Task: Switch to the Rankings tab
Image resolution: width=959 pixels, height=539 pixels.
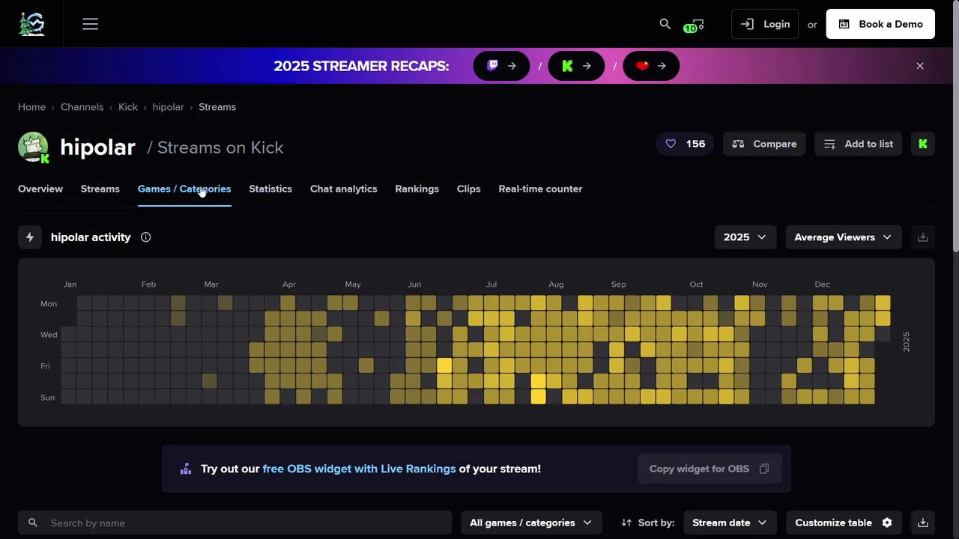Action: coord(417,189)
